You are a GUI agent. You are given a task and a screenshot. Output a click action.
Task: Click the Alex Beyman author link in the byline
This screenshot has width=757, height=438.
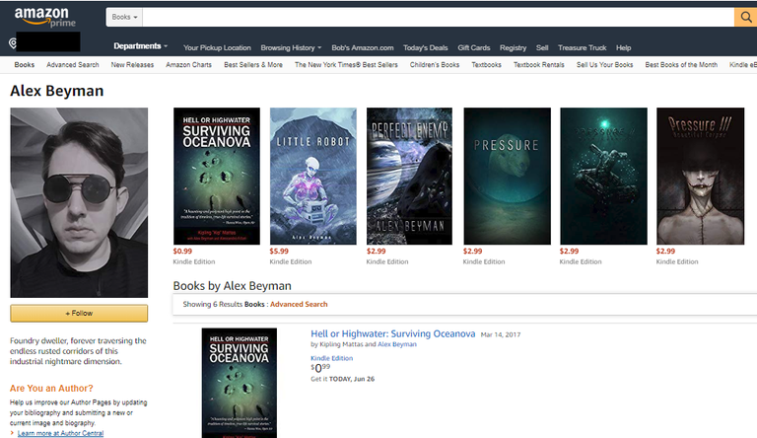397,344
